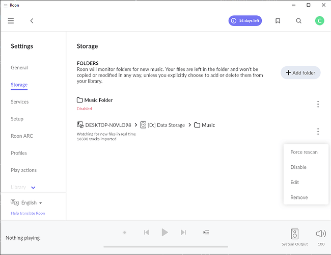
Task: Open the search magnifier icon
Action: [299, 21]
